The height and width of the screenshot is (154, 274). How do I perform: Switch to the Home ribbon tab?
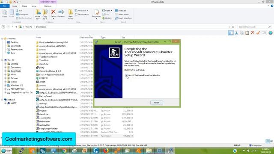(x=14, y=6)
